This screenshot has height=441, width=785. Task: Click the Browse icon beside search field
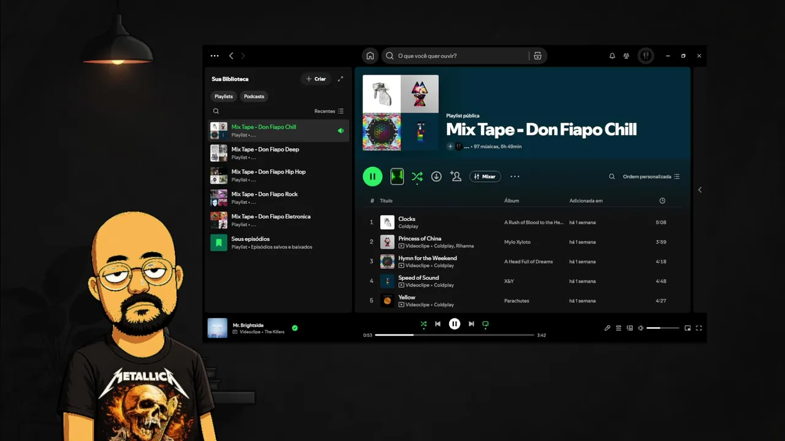tap(538, 56)
